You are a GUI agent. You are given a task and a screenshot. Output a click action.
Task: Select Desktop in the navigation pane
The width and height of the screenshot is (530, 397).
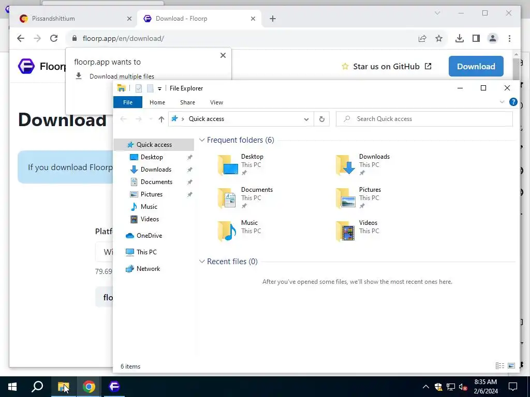[x=152, y=157]
